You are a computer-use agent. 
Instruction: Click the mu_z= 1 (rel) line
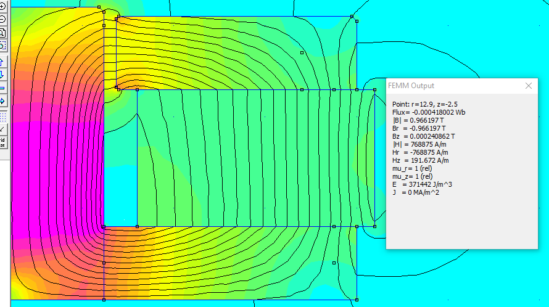(413, 177)
